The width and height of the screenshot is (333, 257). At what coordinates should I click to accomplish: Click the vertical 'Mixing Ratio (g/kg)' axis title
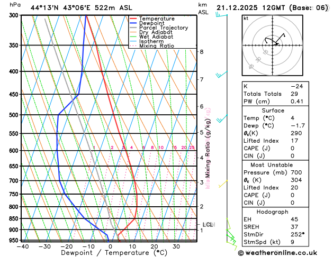[x=208, y=148]
